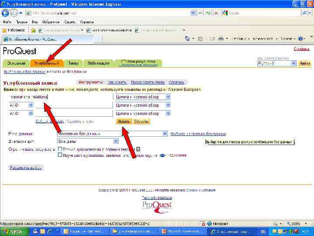Open the database selection dropdown
The width and height of the screenshot is (314, 236).
[x=165, y=134]
